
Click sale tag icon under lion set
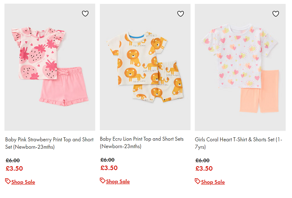[x=102, y=181]
